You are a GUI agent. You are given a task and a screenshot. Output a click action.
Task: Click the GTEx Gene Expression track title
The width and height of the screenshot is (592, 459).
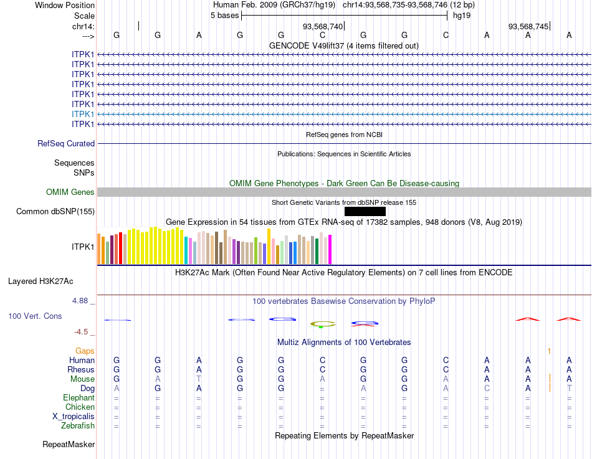(344, 222)
